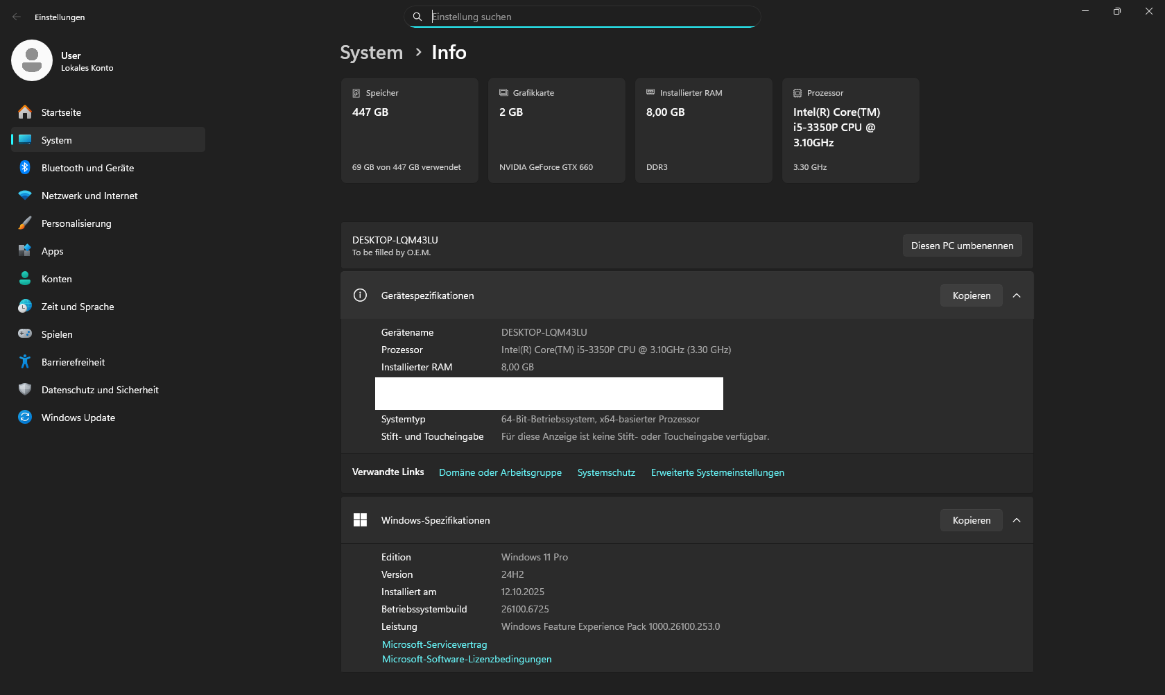1165x695 pixels.
Task: Click the Spielen gamepad icon
Action: 25,334
